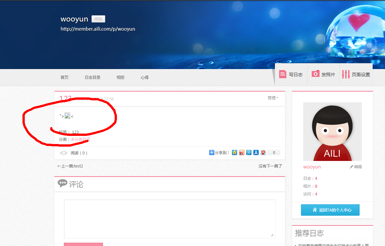Click the 推荐日志 heading
This screenshot has width=385, height=246.
309,233
